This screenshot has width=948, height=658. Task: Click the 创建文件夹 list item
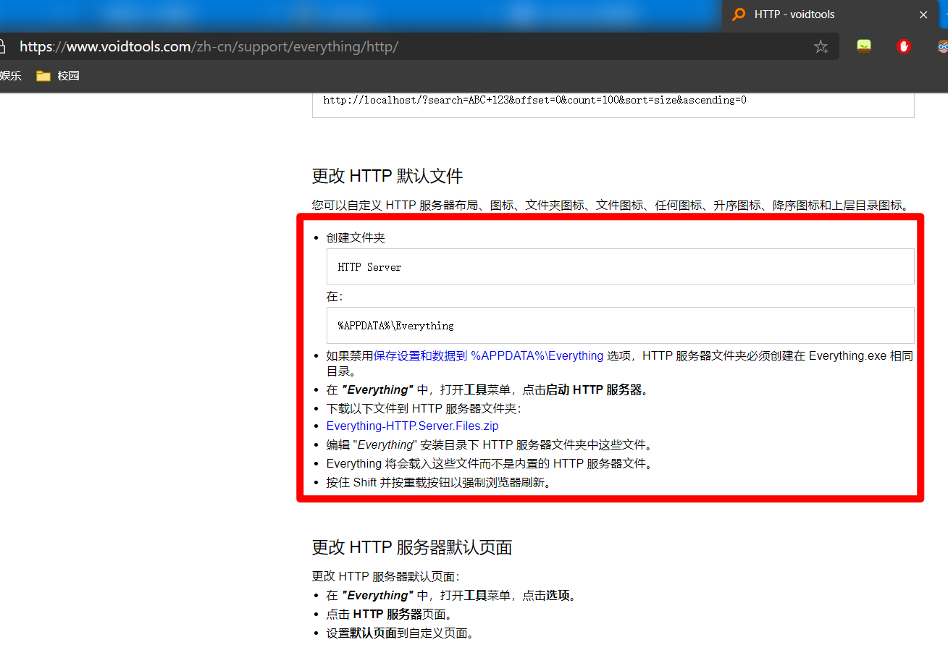[356, 237]
